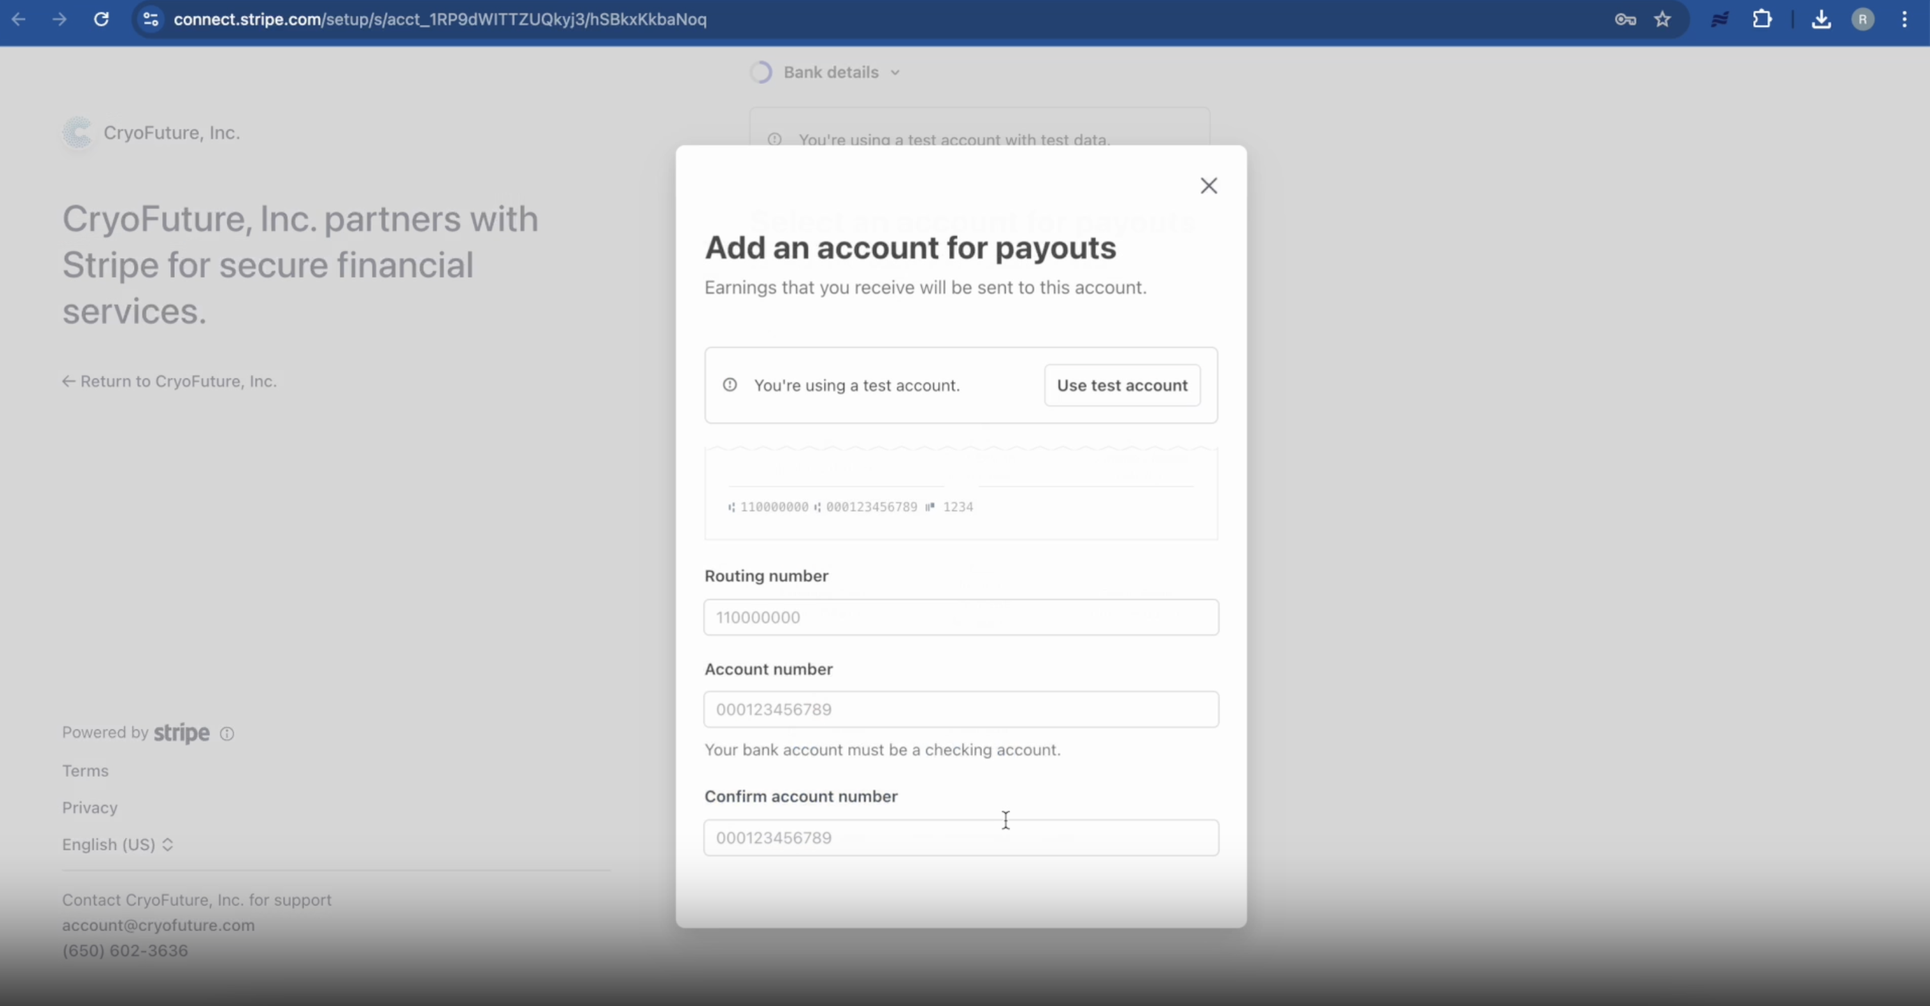This screenshot has height=1006, width=1930.
Task: Click the Routing number input field
Action: click(960, 617)
